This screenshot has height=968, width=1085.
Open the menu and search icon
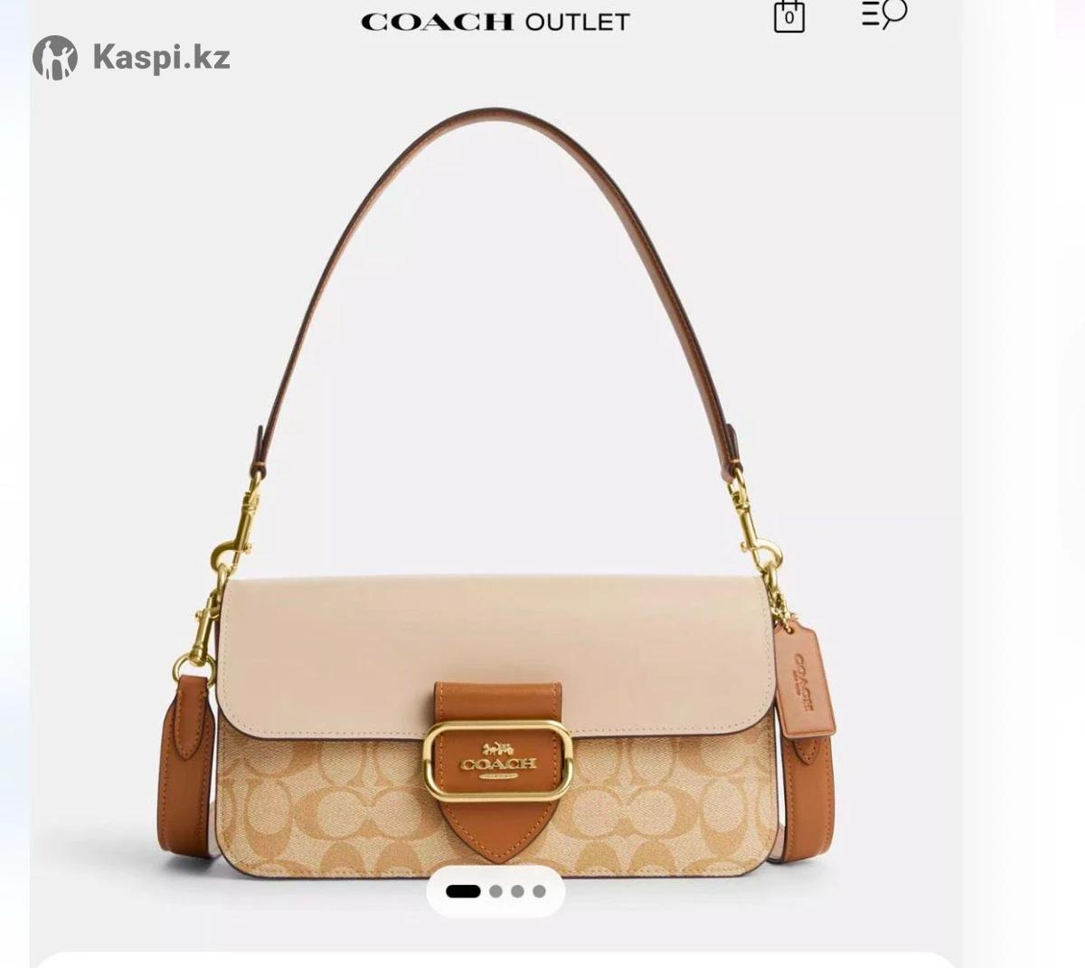pyautogui.click(x=883, y=14)
